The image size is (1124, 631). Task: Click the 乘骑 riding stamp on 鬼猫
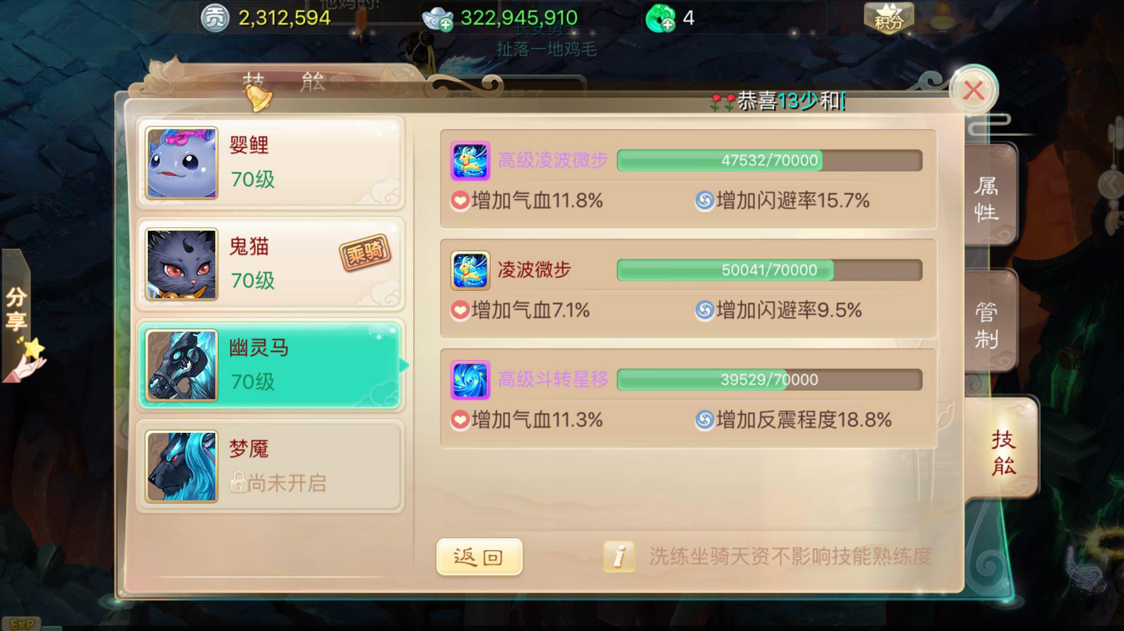coord(365,252)
